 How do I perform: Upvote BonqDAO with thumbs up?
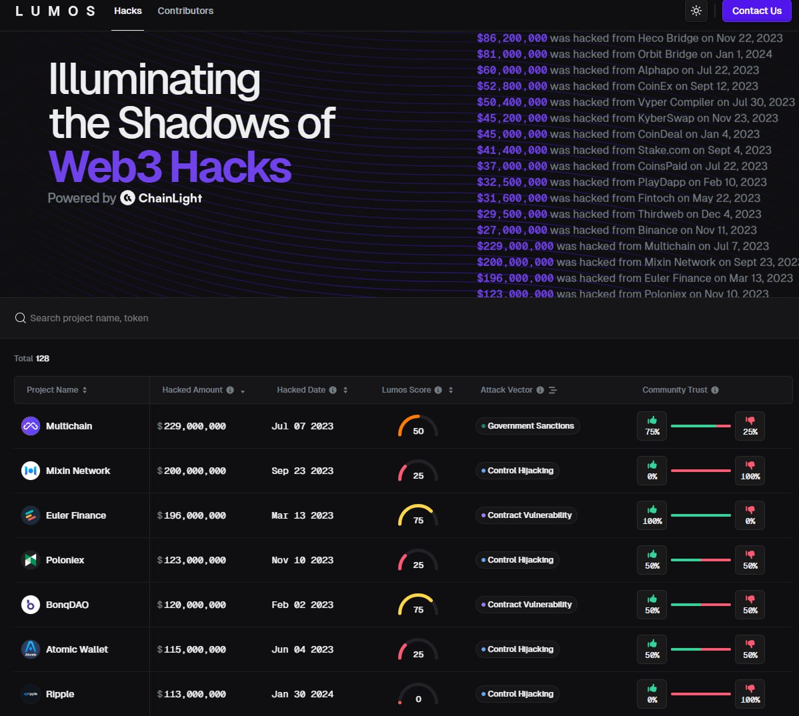652,605
